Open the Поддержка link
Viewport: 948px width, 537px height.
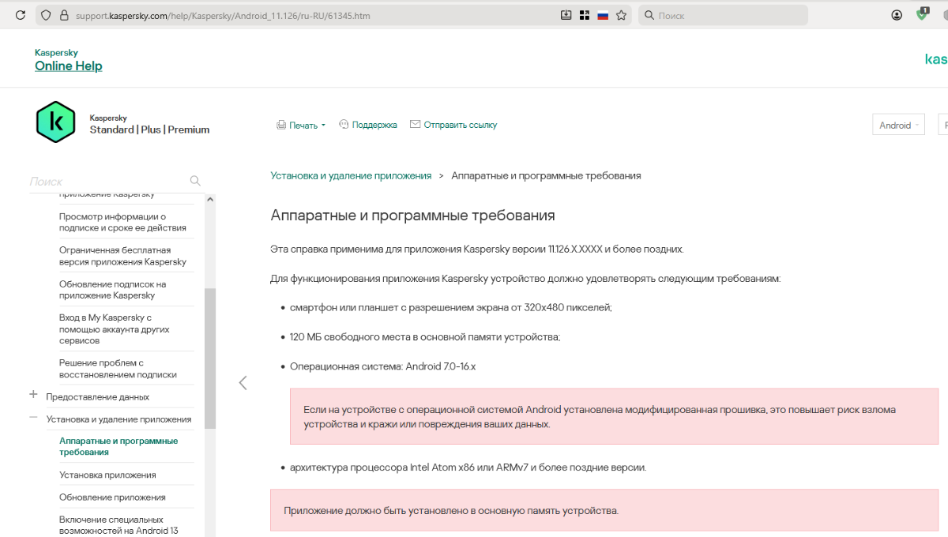(374, 125)
